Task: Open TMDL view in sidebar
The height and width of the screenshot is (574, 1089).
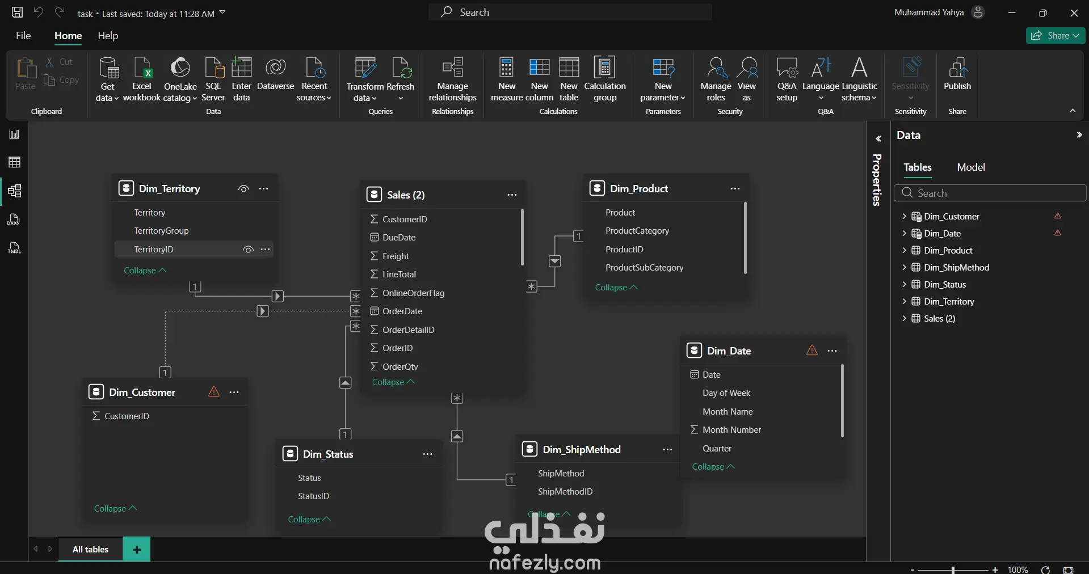Action: click(x=14, y=248)
